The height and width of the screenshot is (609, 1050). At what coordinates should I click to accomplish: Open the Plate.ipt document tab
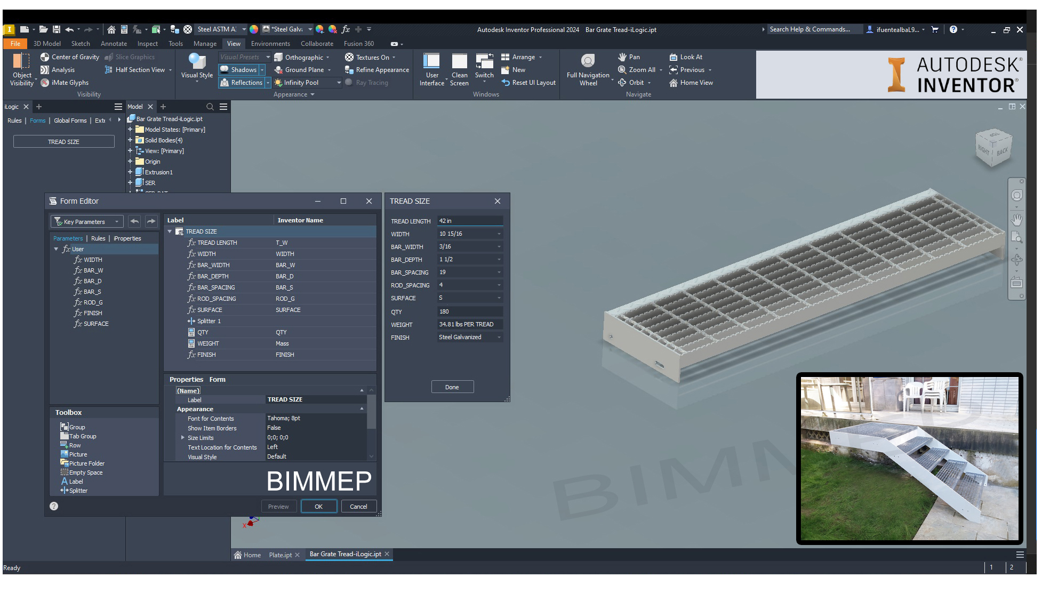click(280, 555)
